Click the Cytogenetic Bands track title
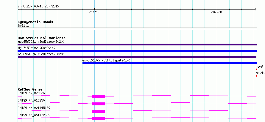The width and height of the screenshot is (265, 122). (35, 22)
